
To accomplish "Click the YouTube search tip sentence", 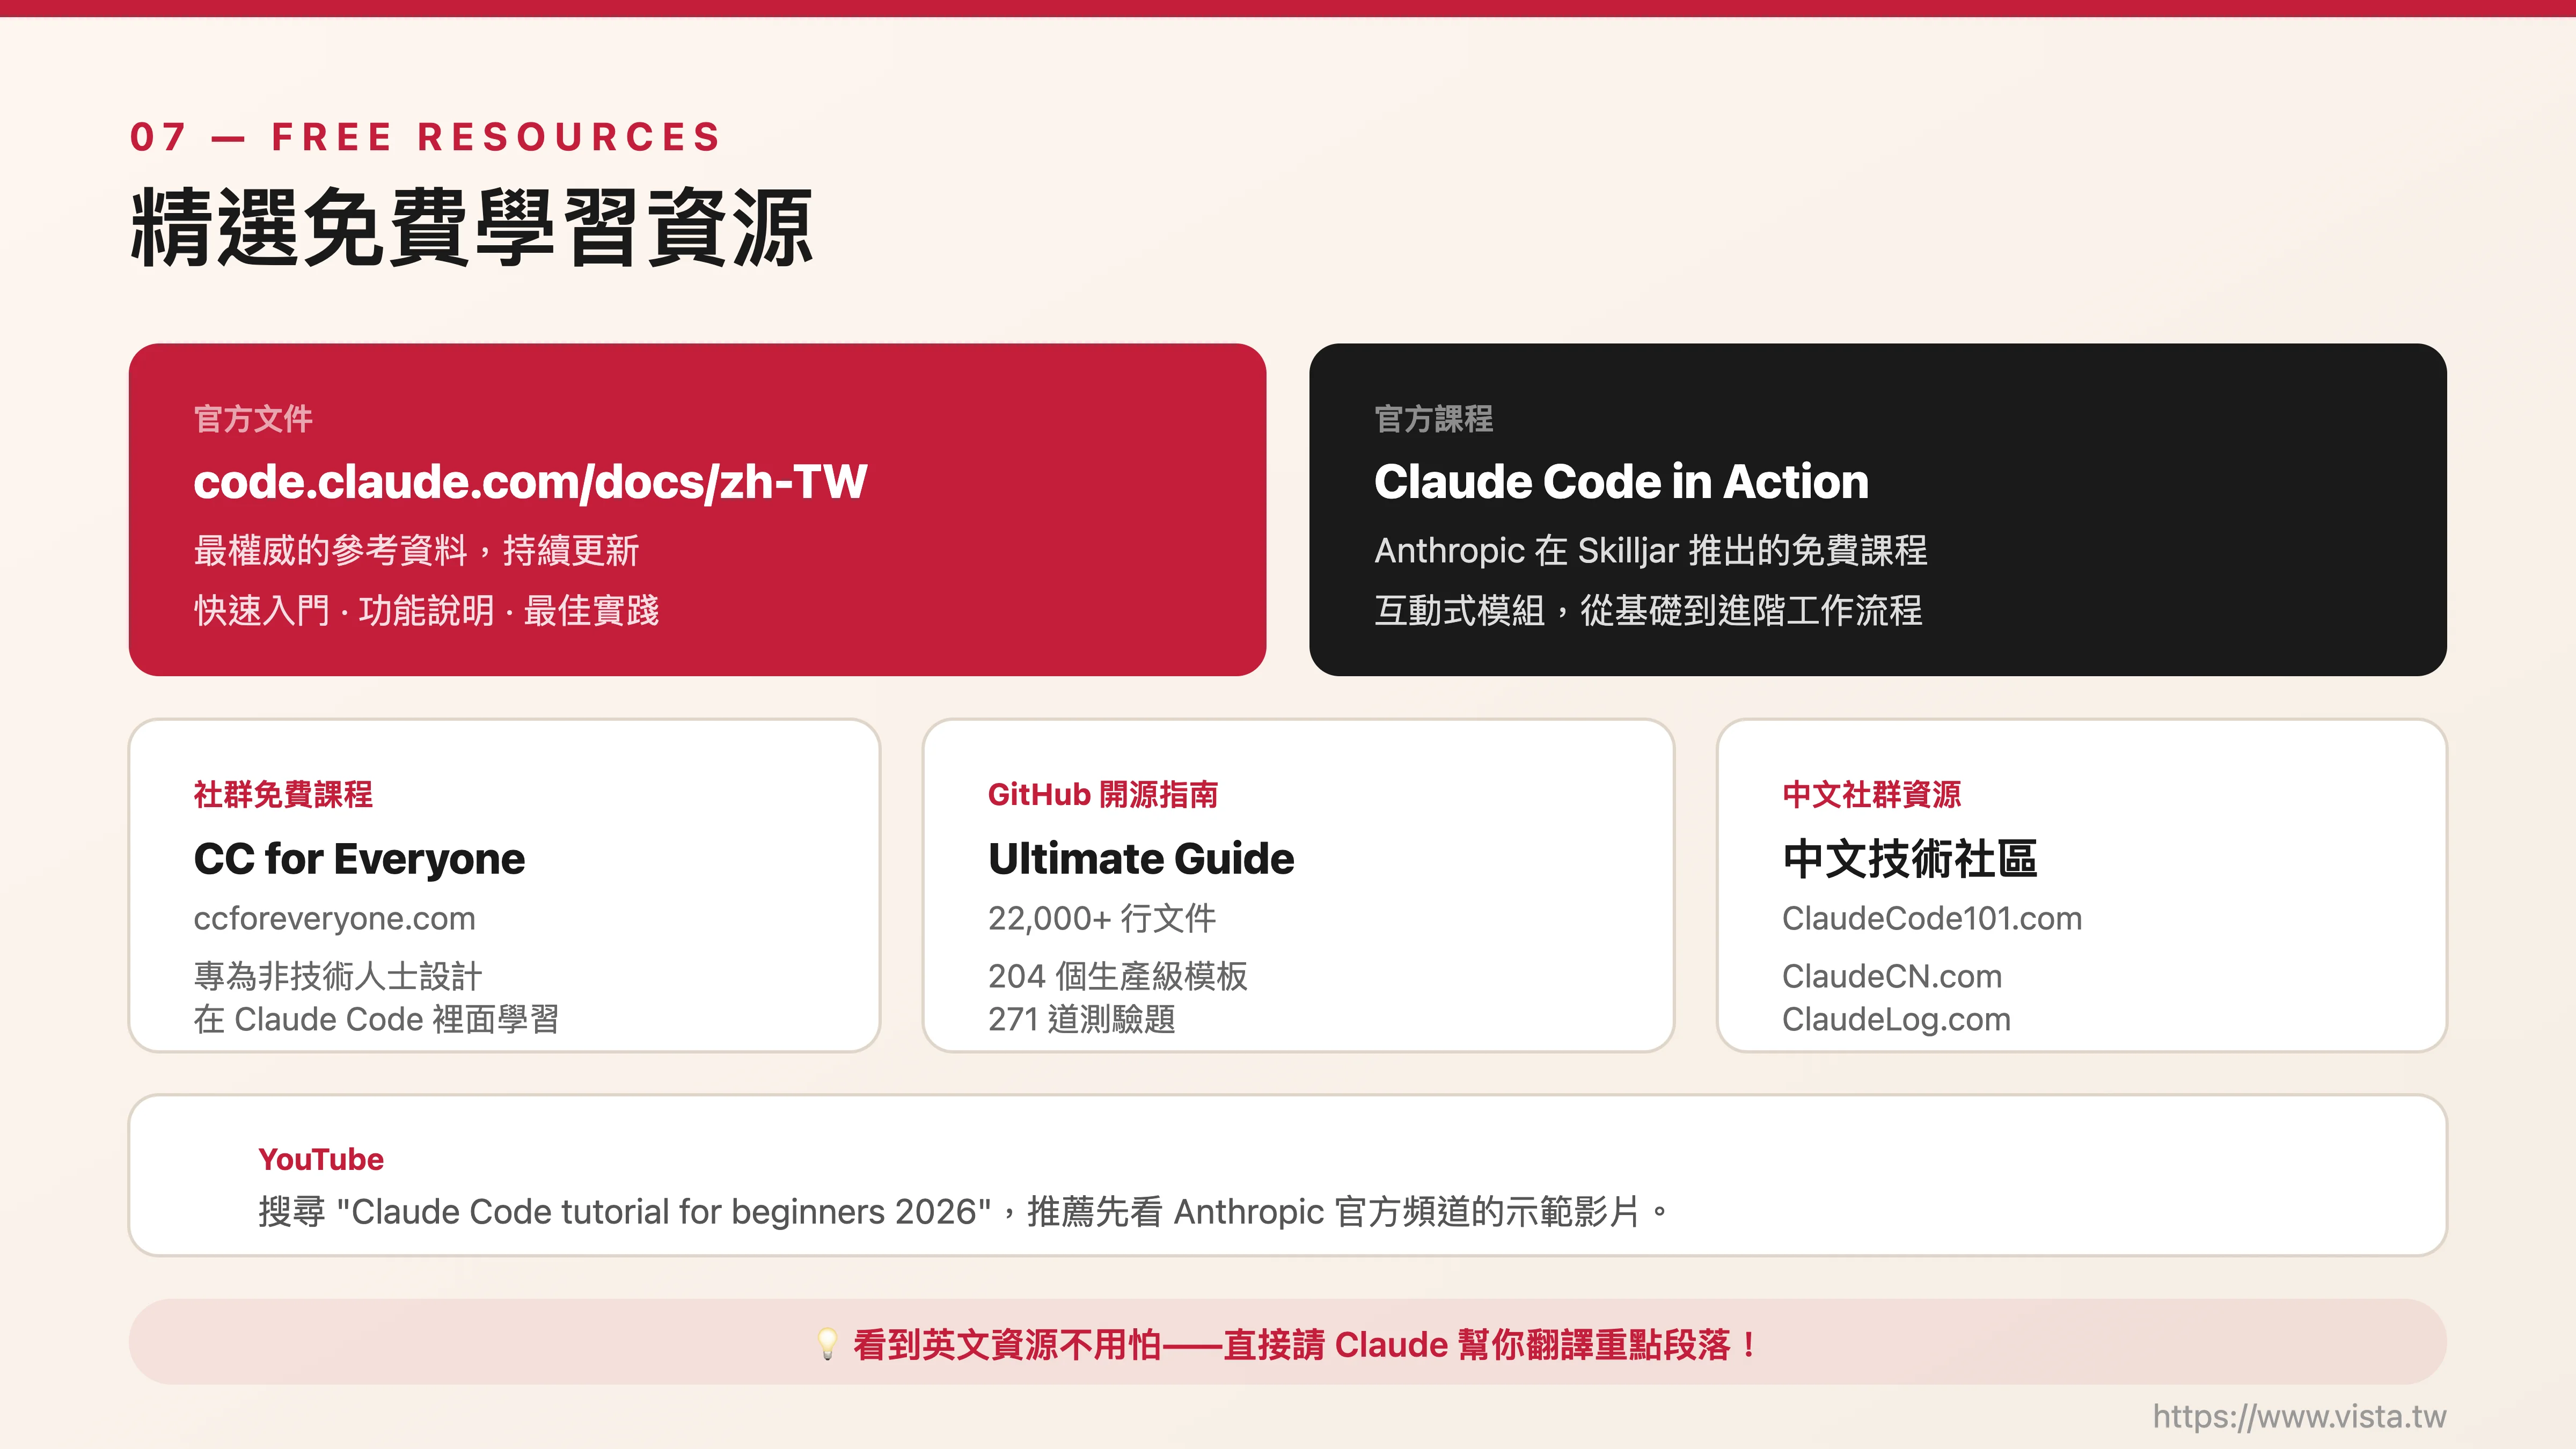I will 964,1212.
